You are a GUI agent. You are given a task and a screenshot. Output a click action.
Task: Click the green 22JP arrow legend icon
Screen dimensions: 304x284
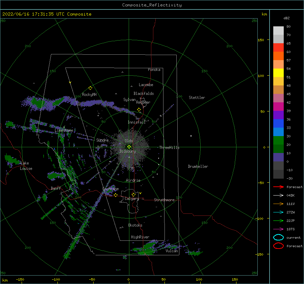point(278,221)
